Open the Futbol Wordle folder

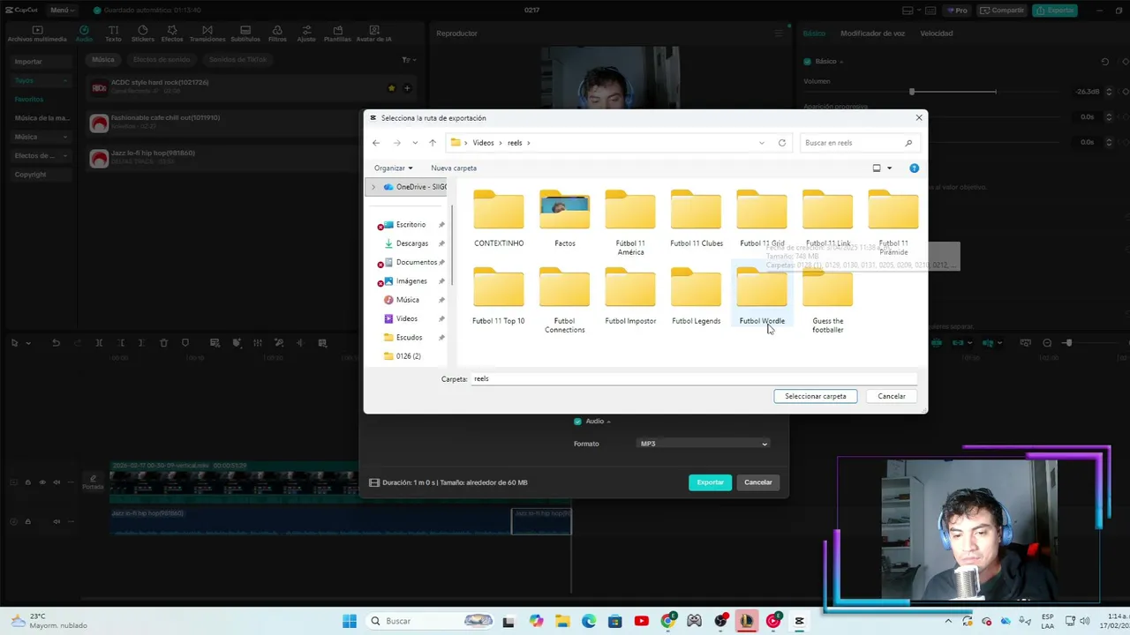[762, 296]
